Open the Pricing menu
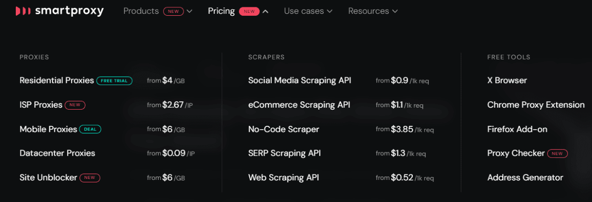592x202 pixels. coord(222,11)
